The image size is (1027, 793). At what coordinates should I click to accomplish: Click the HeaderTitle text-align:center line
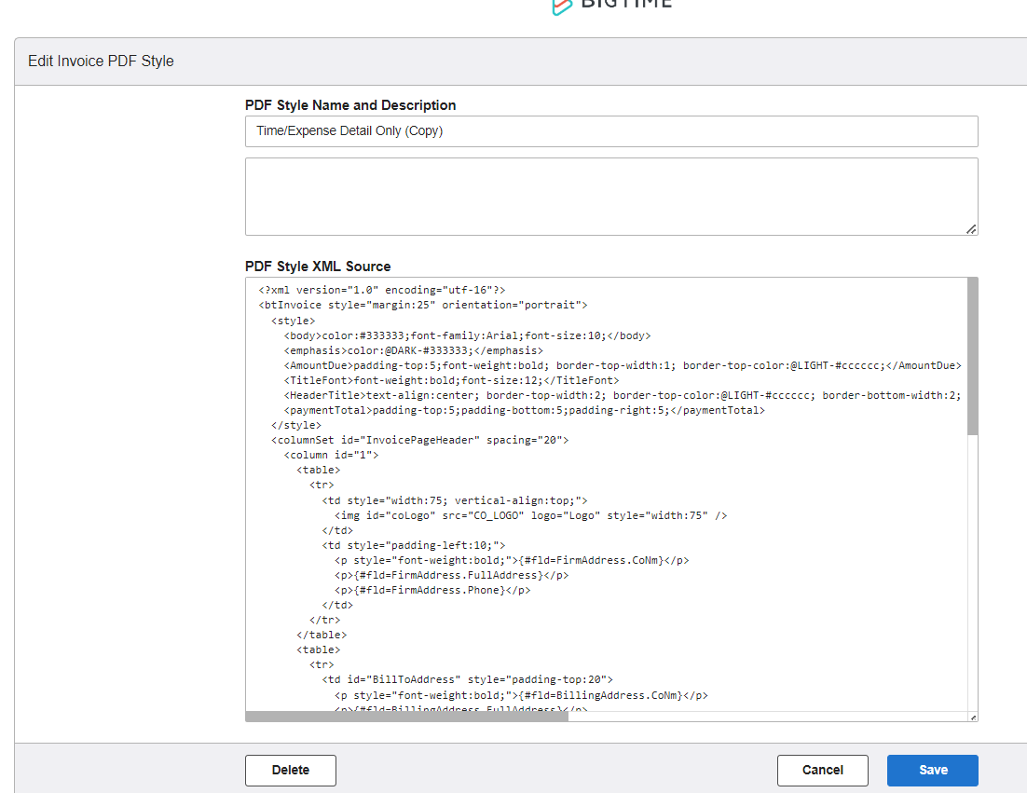(623, 395)
